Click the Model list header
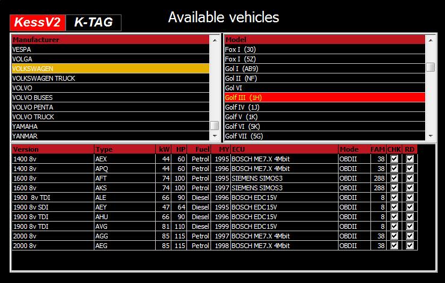 click(x=325, y=40)
